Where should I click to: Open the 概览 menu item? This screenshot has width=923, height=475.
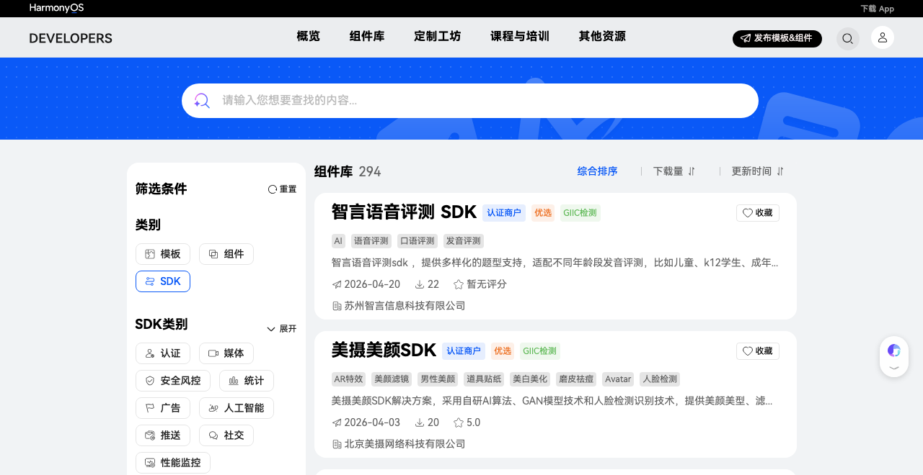tap(308, 37)
